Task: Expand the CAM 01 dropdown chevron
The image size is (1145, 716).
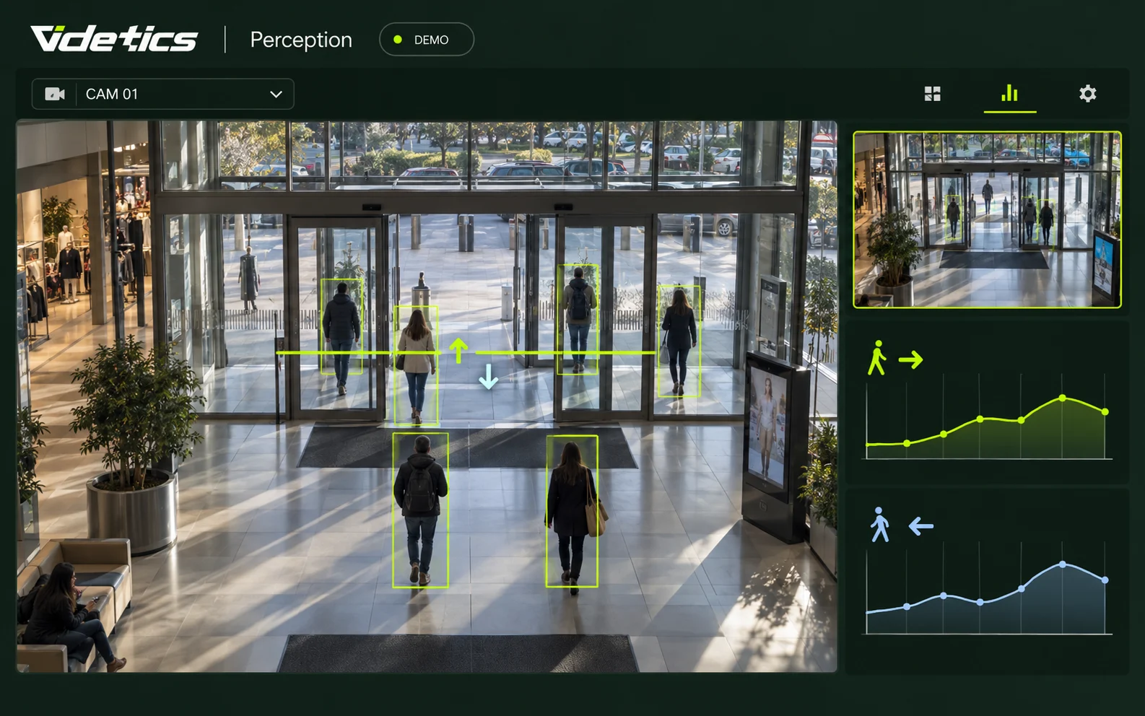Action: coord(276,95)
